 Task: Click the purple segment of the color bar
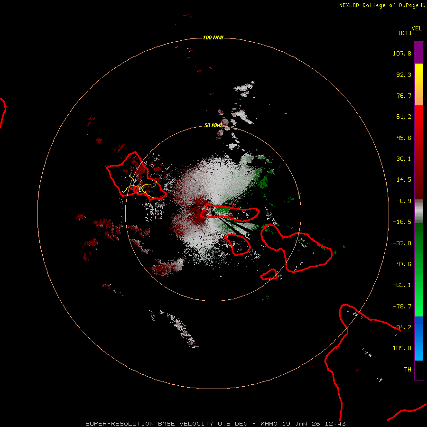click(x=419, y=53)
